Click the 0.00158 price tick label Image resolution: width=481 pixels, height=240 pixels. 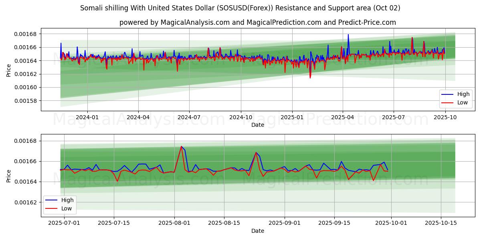(x=26, y=101)
